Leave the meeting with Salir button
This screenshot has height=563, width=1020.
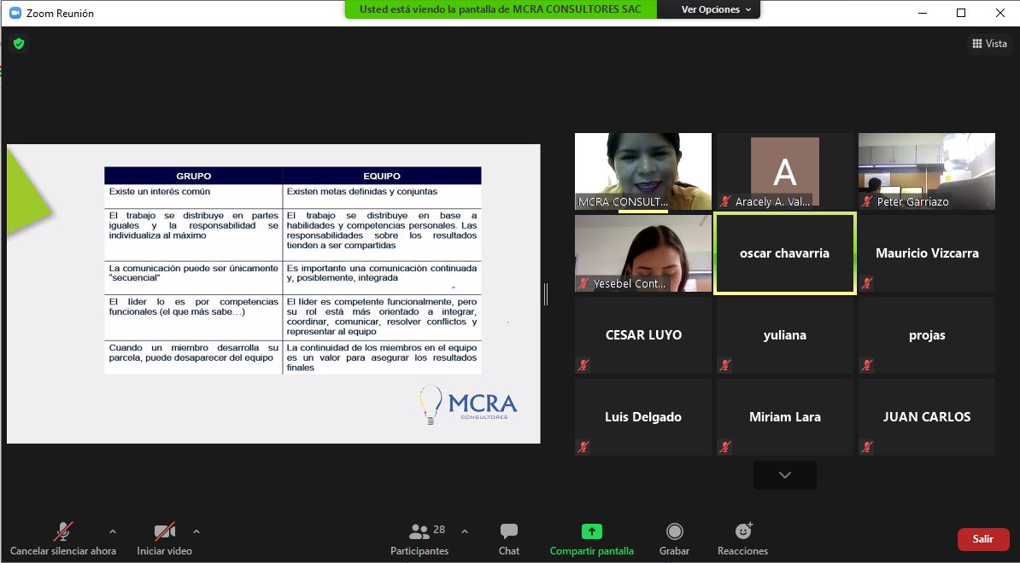click(982, 538)
